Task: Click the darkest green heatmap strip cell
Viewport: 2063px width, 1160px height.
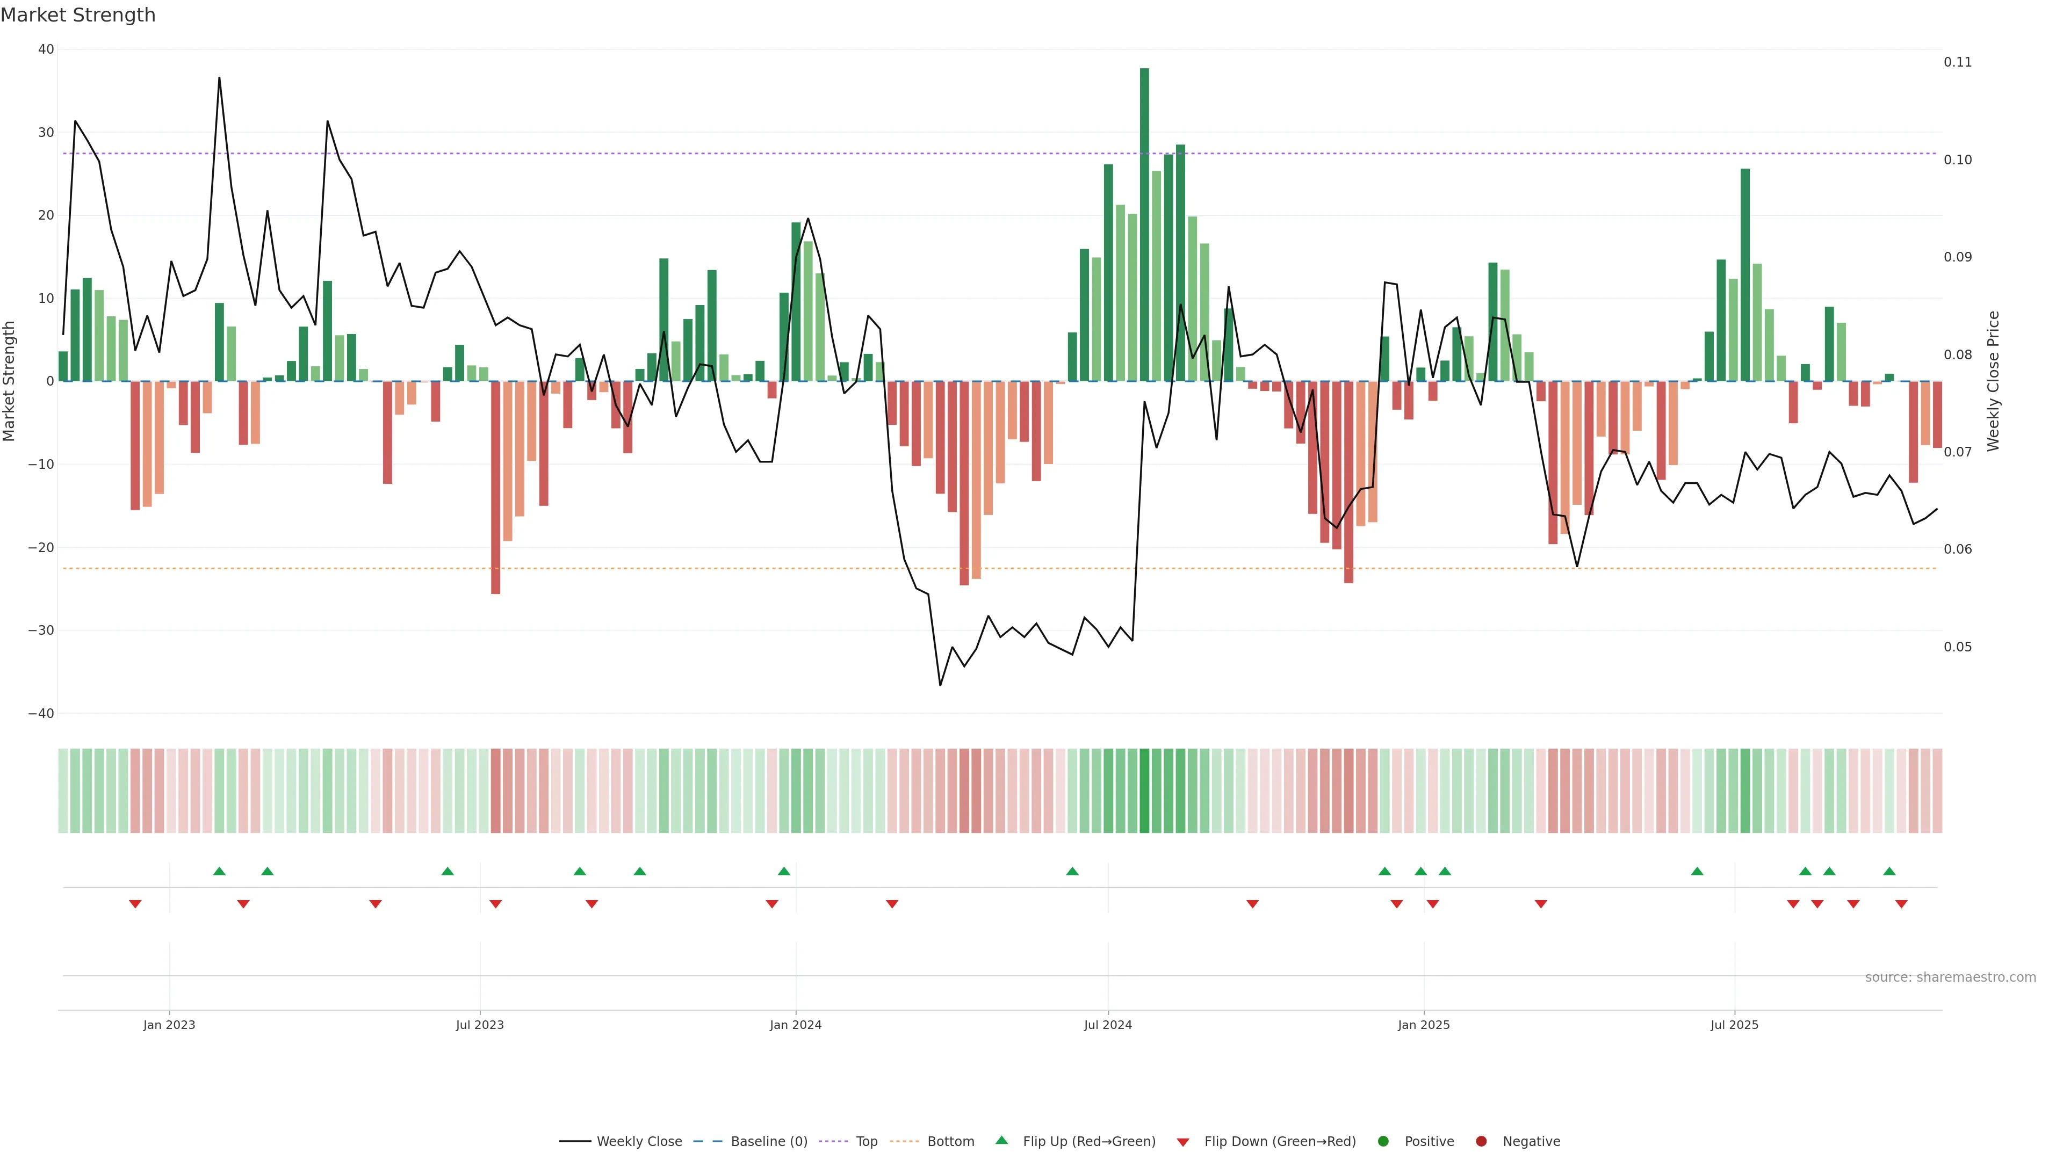Action: [x=1144, y=790]
